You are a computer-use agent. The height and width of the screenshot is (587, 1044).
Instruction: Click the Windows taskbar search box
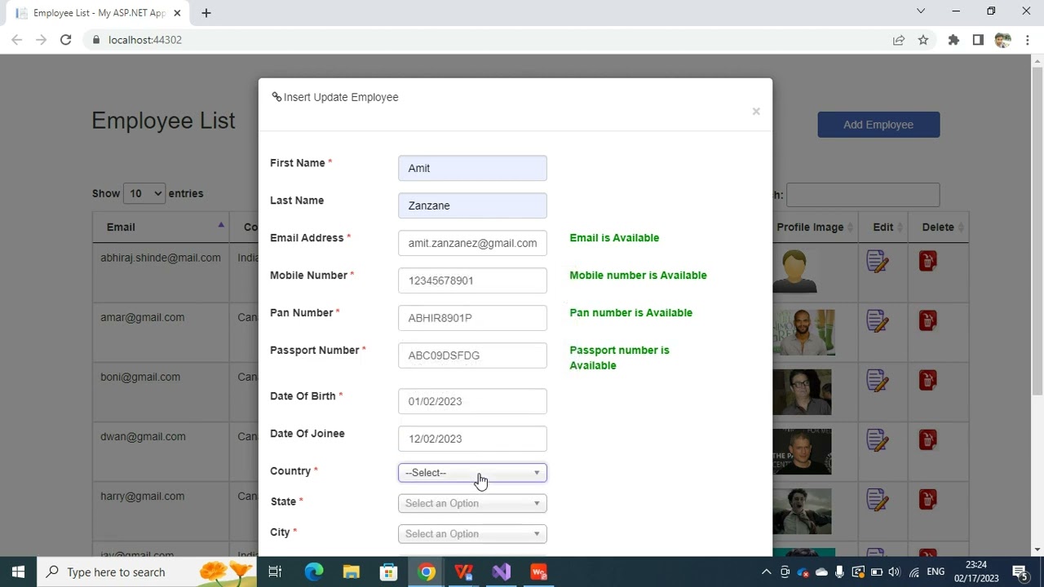click(x=148, y=572)
